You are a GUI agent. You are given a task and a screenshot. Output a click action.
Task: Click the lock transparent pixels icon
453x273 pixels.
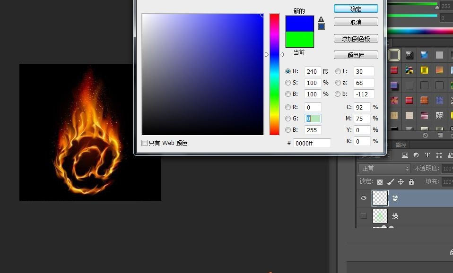379,181
